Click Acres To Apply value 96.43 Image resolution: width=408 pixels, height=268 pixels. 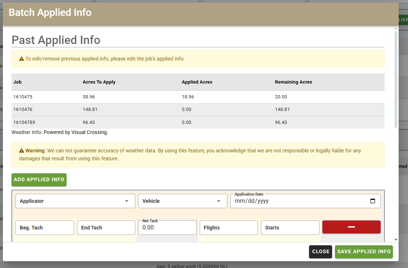point(89,122)
